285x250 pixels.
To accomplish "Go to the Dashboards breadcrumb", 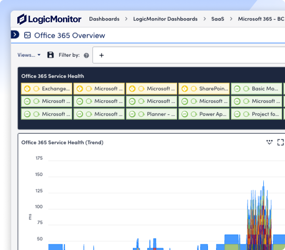I will tap(104, 19).
